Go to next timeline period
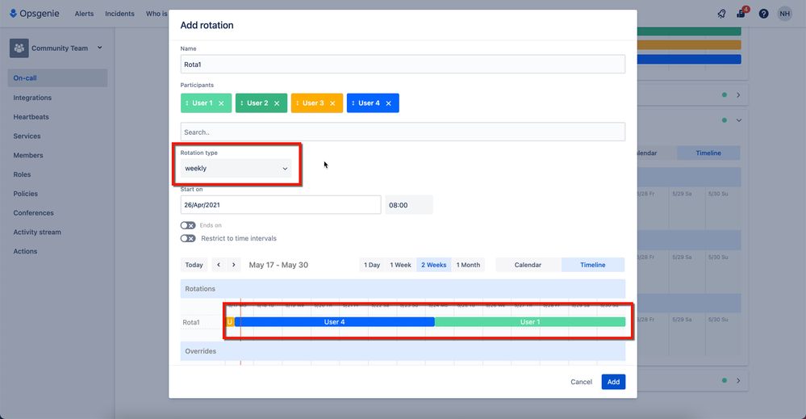This screenshot has height=419, width=806. pos(233,265)
